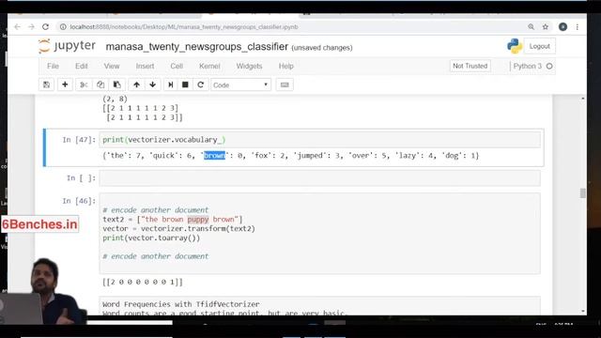Click the print(vectorizer.vocabulary_) code cell
This screenshot has height=338, width=601.
click(x=319, y=140)
